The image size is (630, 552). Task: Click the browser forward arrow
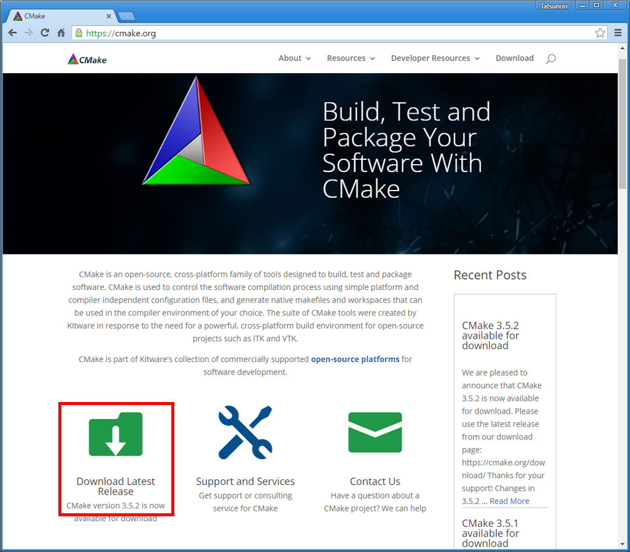click(28, 33)
